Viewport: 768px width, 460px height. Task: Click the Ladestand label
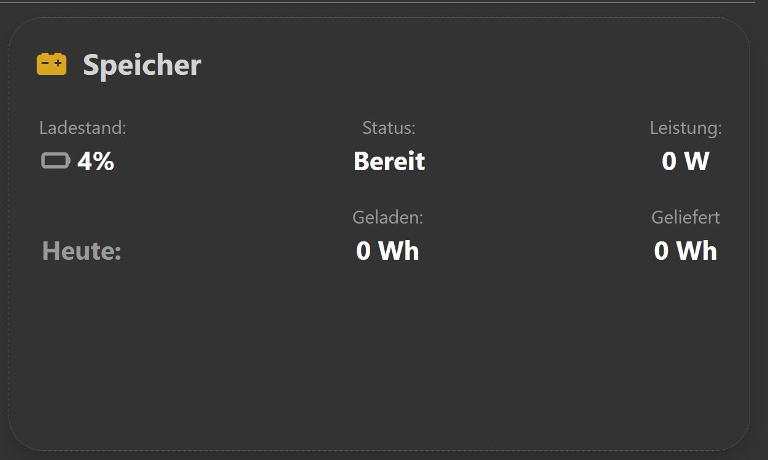[82, 128]
